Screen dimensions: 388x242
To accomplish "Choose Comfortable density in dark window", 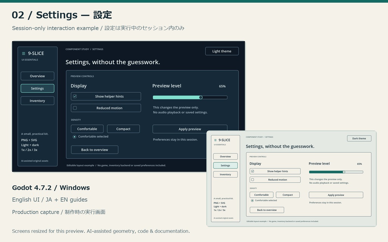I will (x=87, y=129).
